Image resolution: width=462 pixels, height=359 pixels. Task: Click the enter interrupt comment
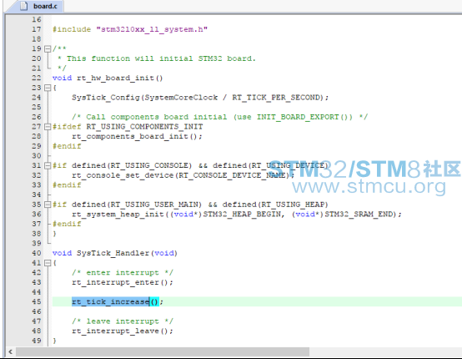point(123,273)
